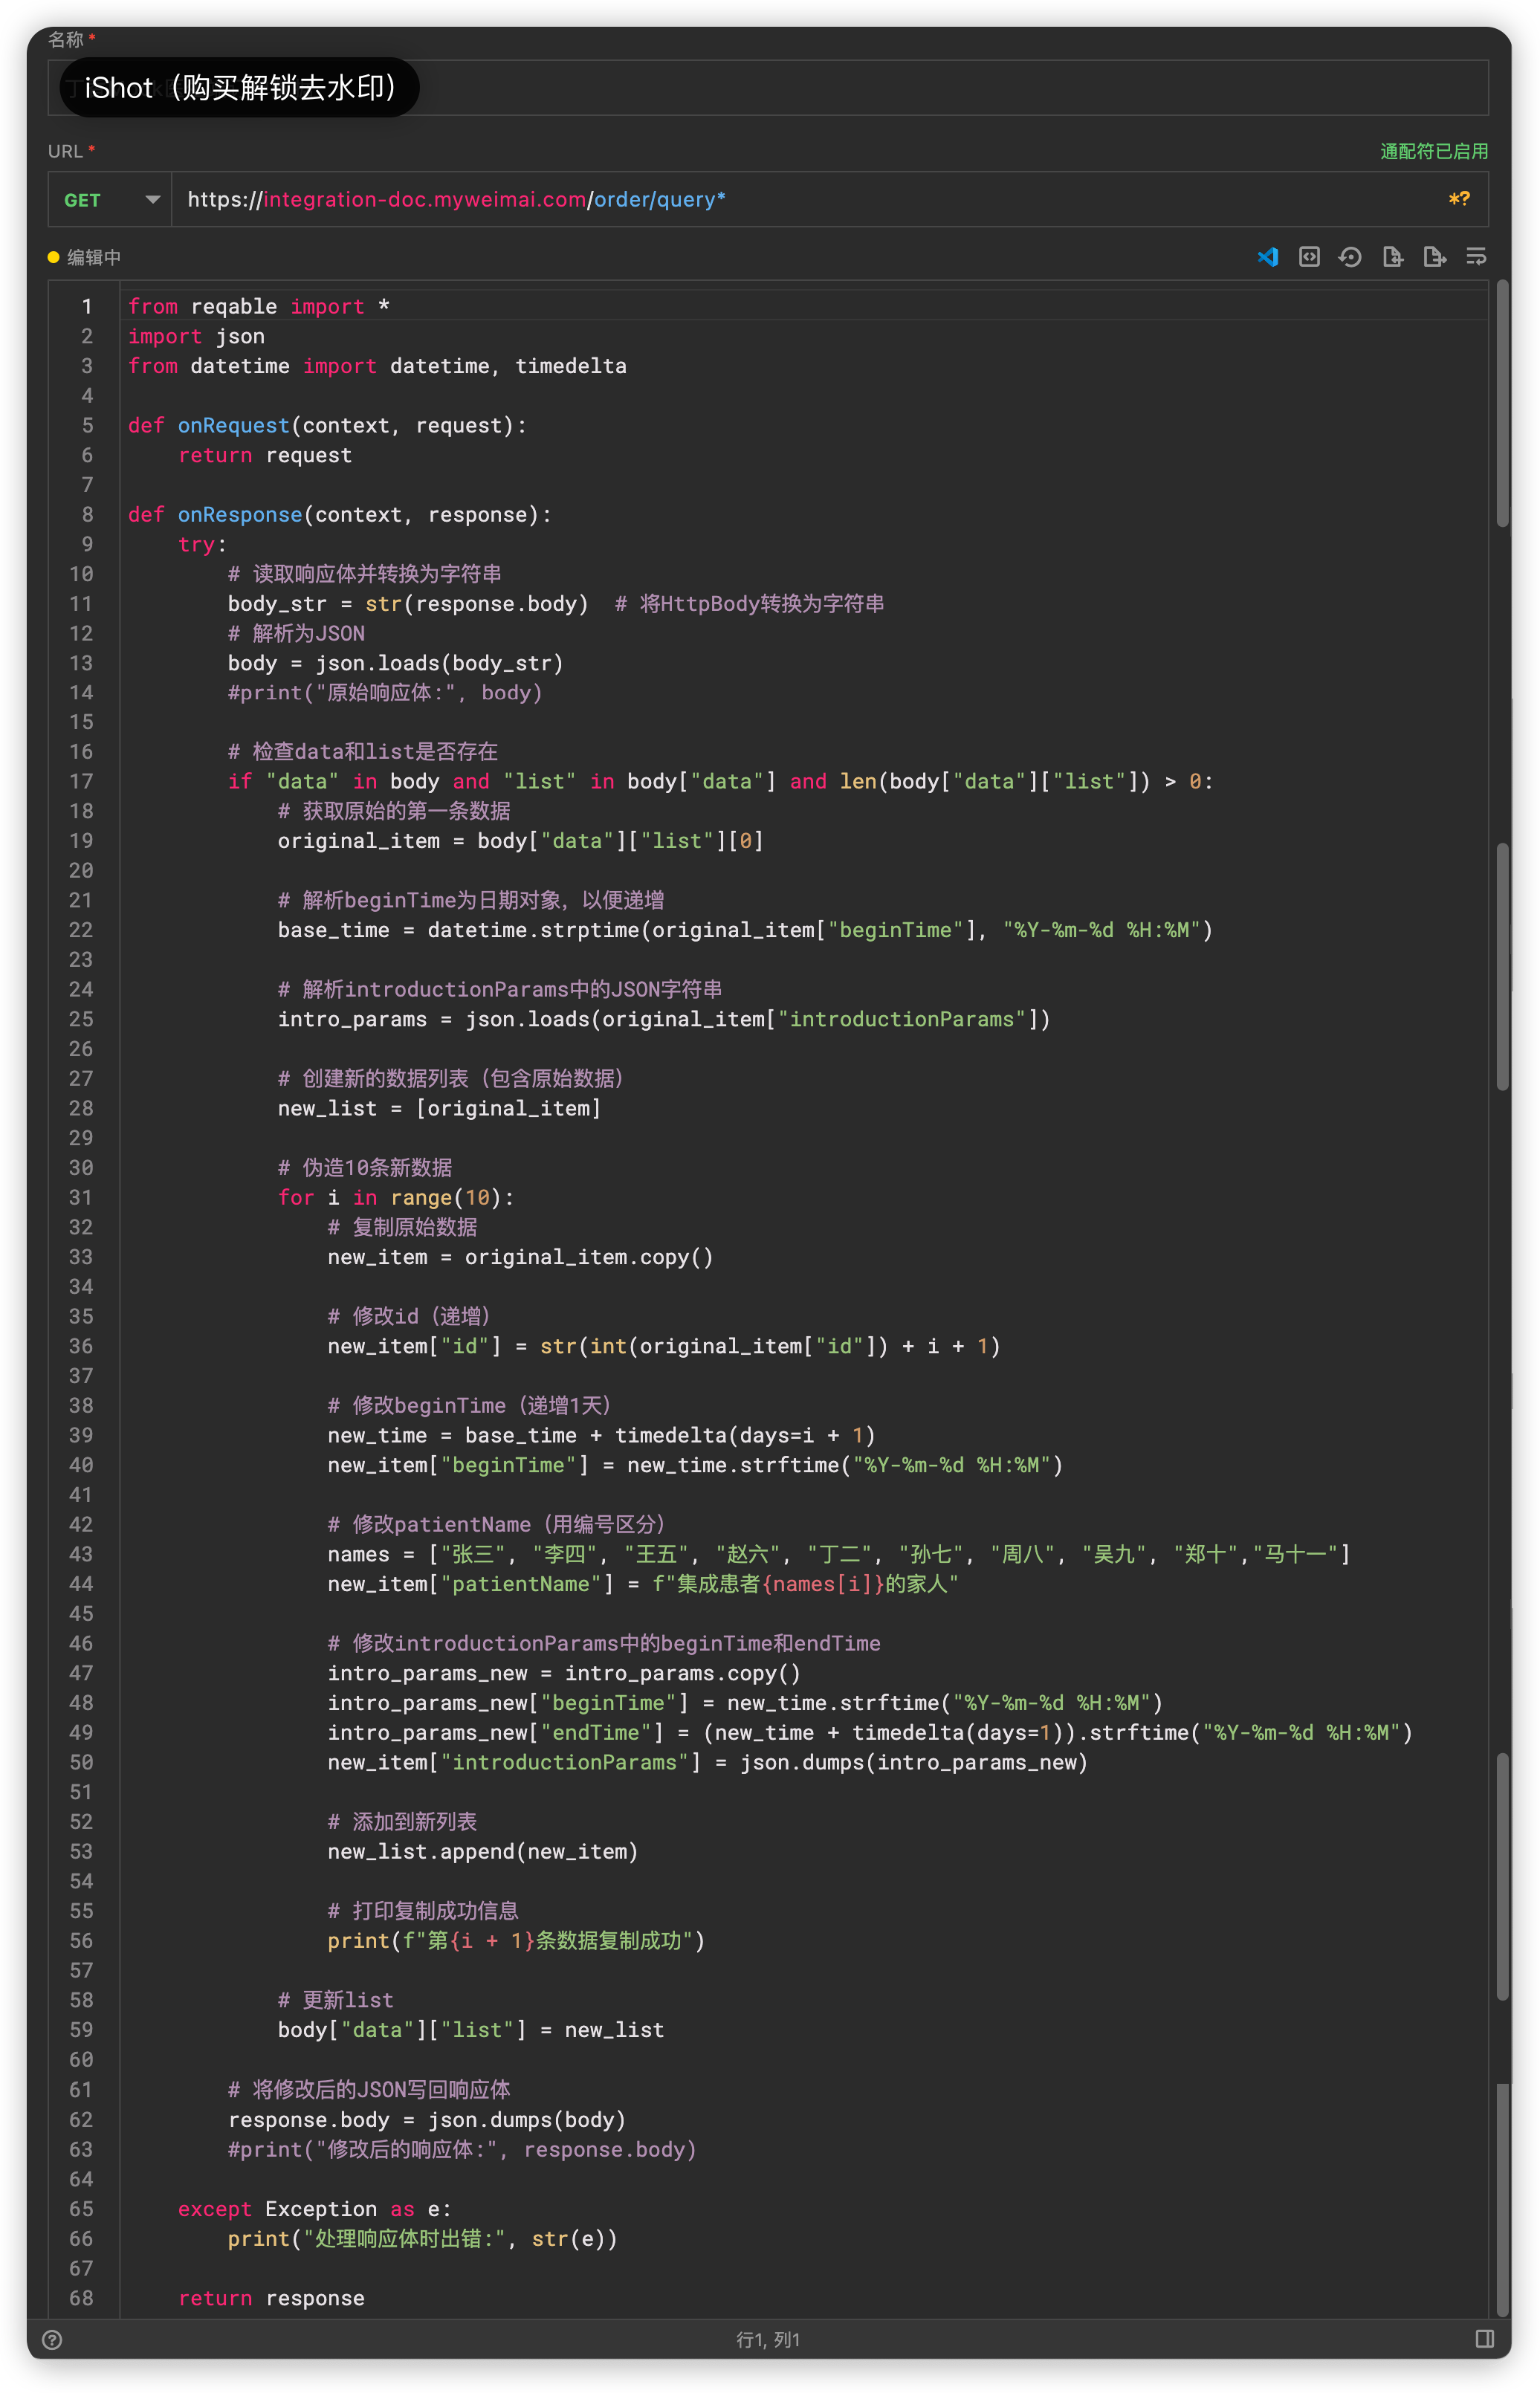Click the help question mark icon
The height and width of the screenshot is (2393, 1540).
(x=52, y=2339)
